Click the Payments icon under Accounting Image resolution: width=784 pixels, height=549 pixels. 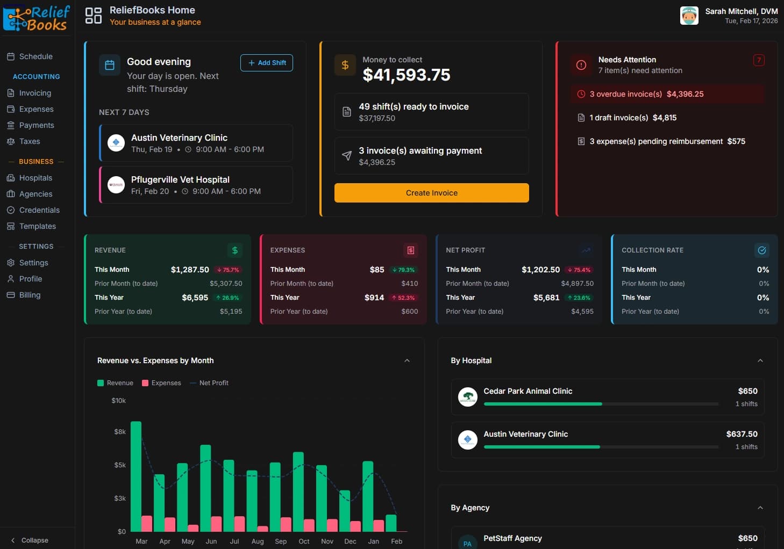coord(12,125)
